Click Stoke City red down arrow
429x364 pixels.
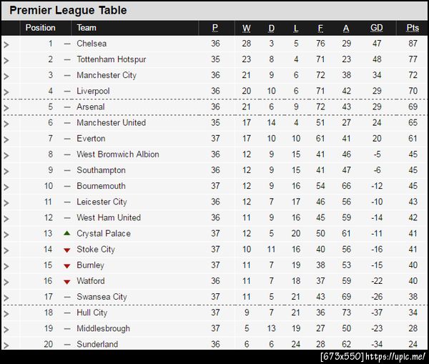click(x=67, y=250)
